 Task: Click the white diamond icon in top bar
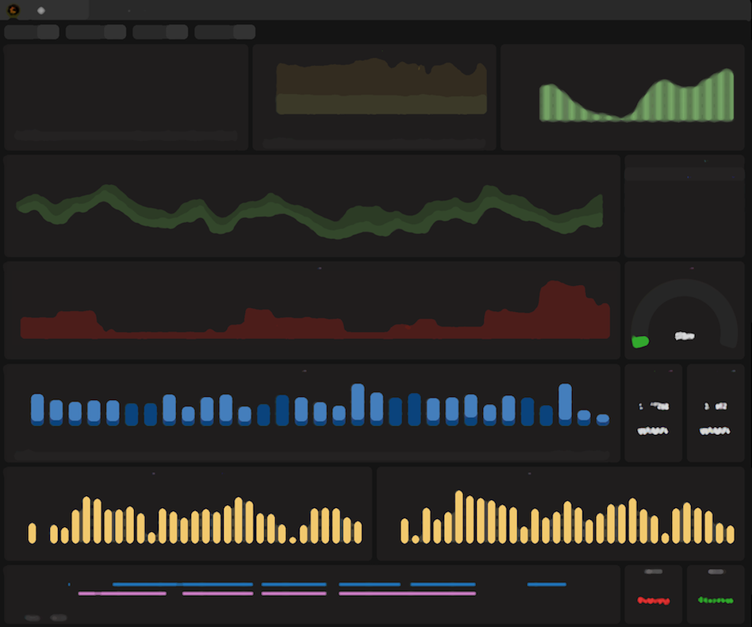coord(41,10)
